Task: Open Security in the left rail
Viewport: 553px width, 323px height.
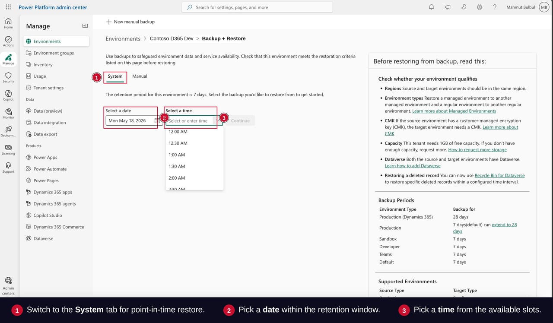Action: click(8, 77)
